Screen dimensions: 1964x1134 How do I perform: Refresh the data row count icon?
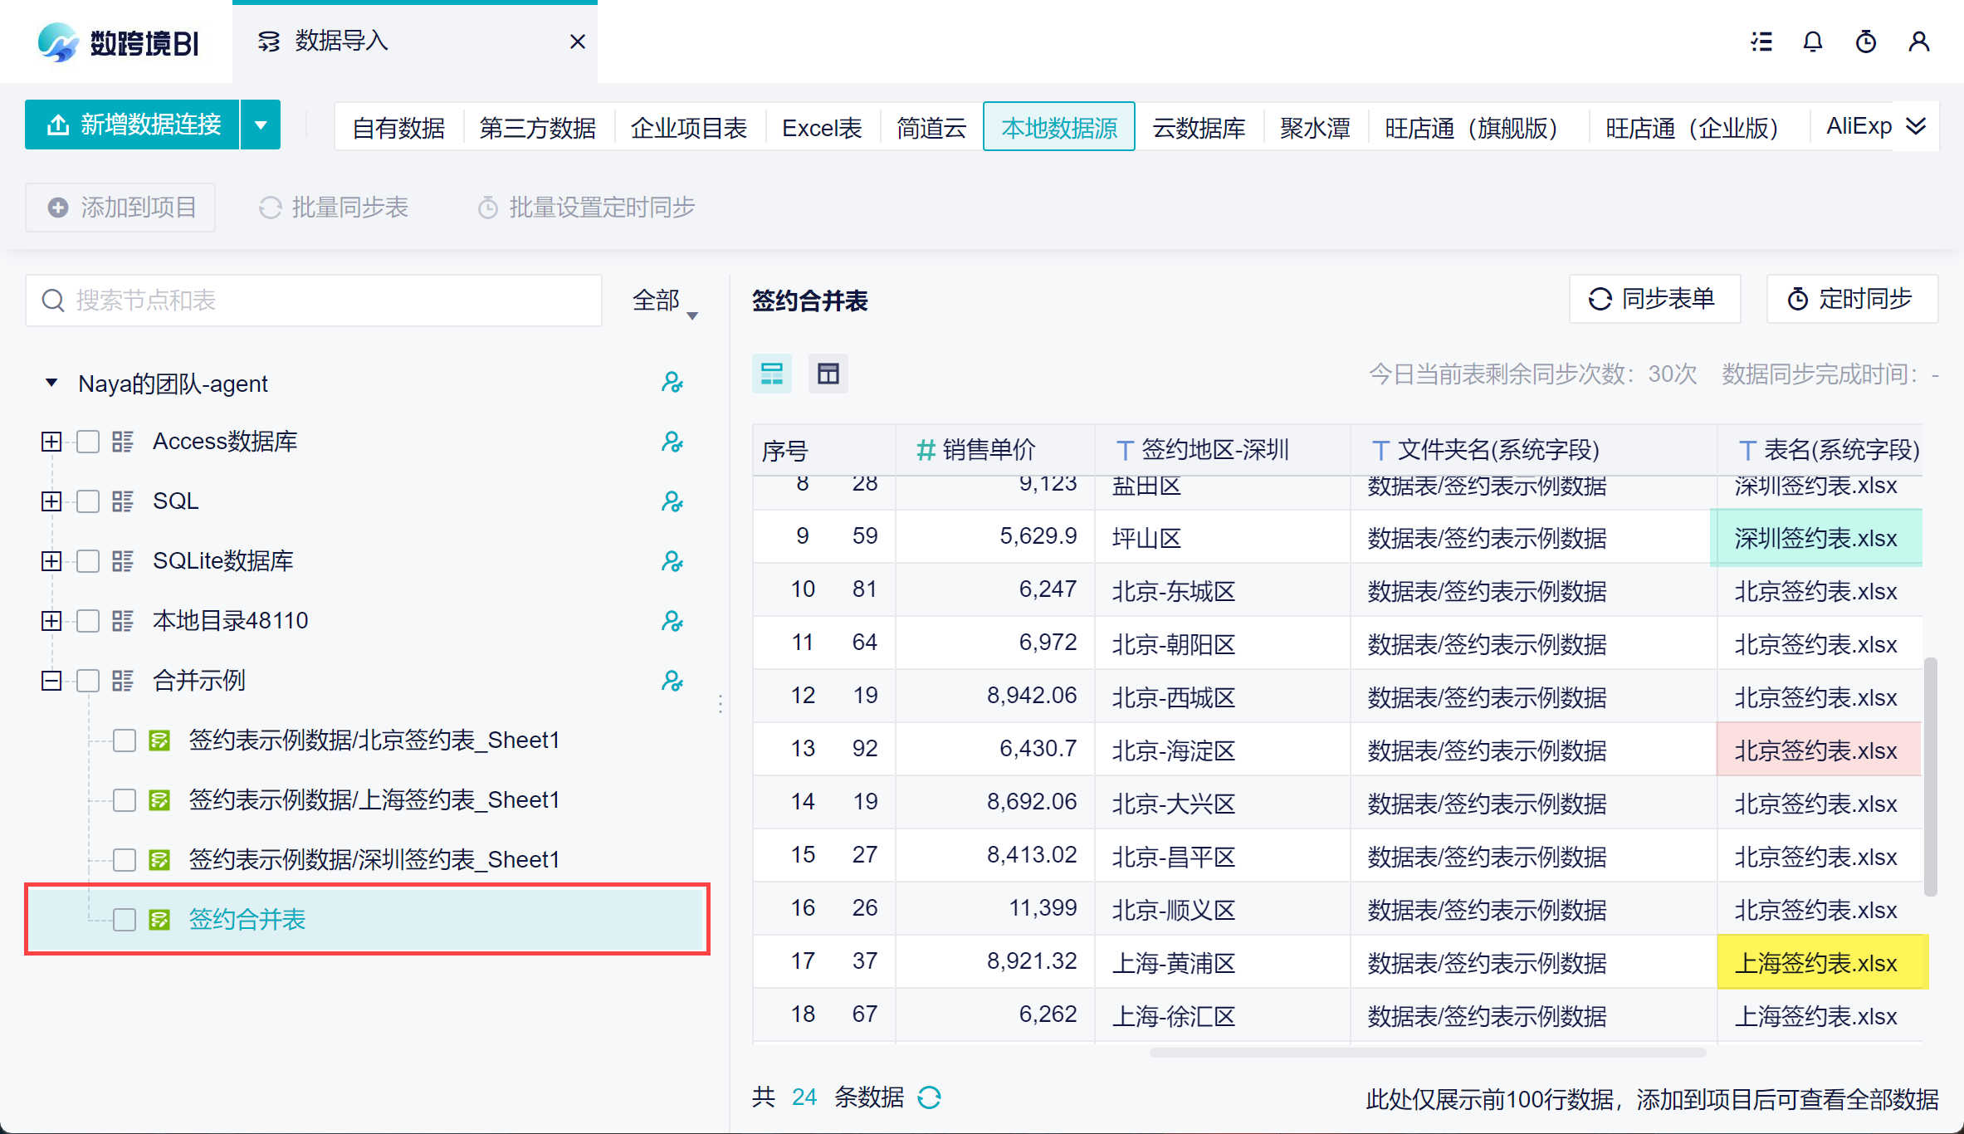tap(929, 1097)
